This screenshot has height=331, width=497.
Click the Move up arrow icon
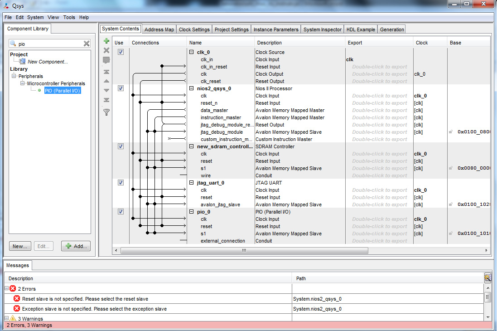(x=106, y=81)
